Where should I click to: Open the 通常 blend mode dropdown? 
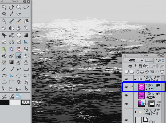133,61
